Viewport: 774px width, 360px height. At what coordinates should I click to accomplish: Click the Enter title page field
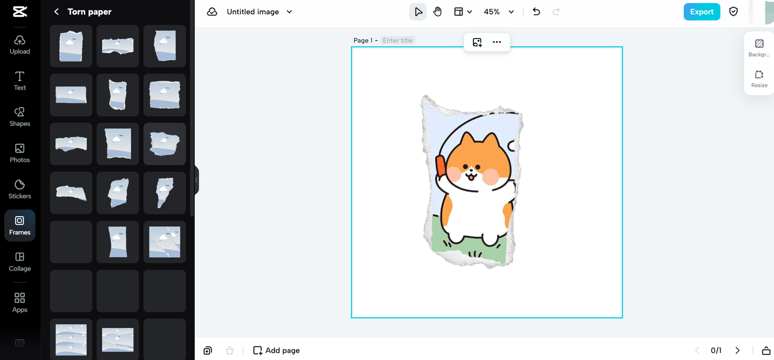(398, 41)
